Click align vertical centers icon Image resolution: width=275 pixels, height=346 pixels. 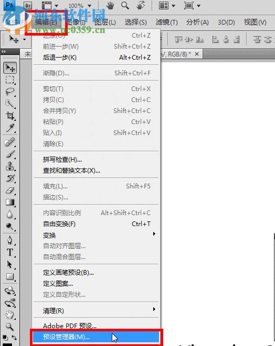[189, 40]
